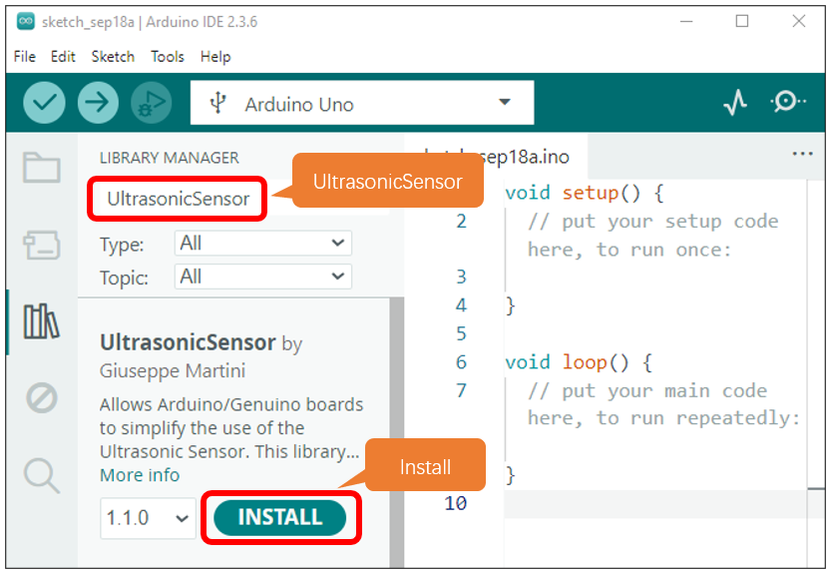Maximize the Arduino IDE window

tap(742, 21)
